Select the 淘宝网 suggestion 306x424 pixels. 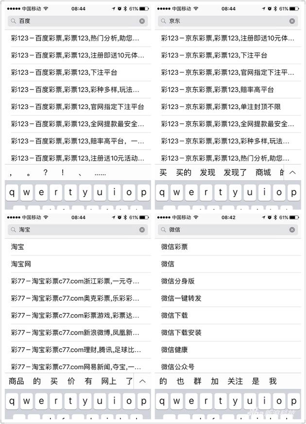(x=78, y=264)
